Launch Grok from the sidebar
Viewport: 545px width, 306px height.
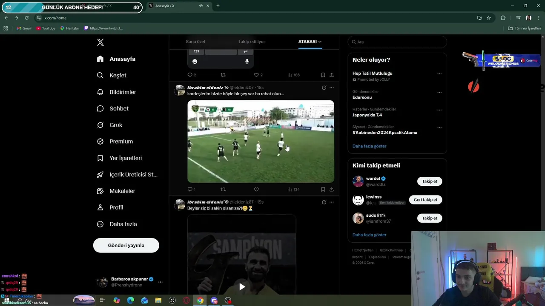pyautogui.click(x=109, y=125)
